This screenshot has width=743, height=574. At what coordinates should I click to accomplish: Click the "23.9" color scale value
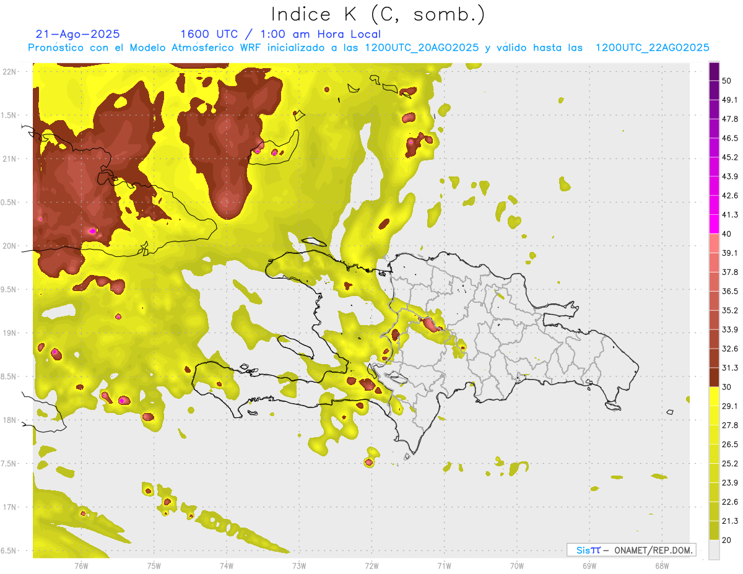pos(730,483)
